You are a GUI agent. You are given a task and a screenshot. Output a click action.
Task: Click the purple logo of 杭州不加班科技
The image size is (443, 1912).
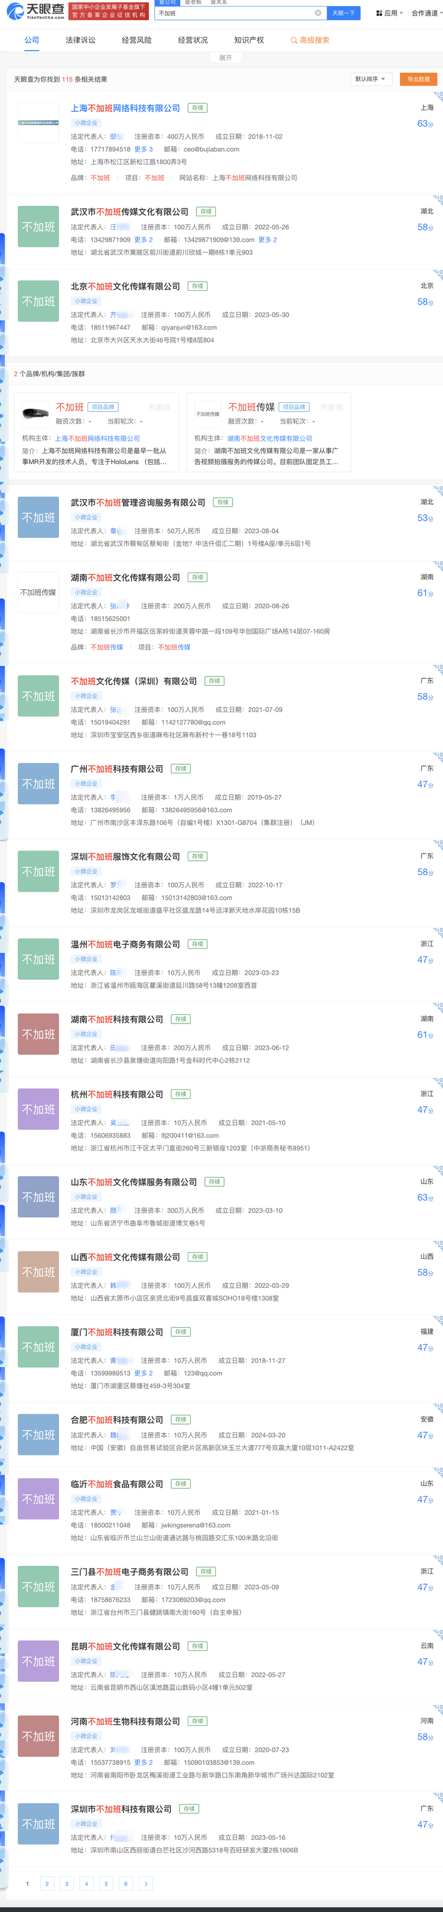(x=38, y=1109)
